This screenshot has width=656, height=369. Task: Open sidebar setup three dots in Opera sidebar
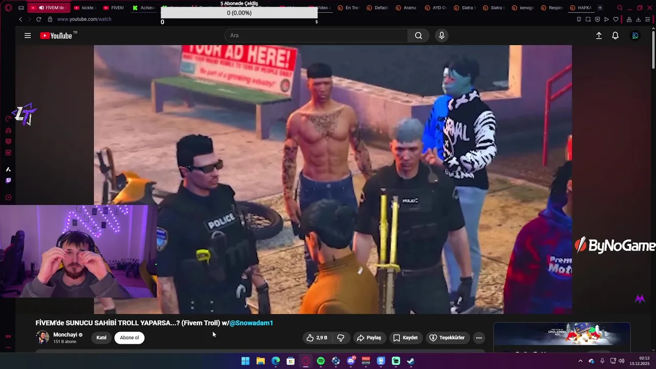click(8, 347)
